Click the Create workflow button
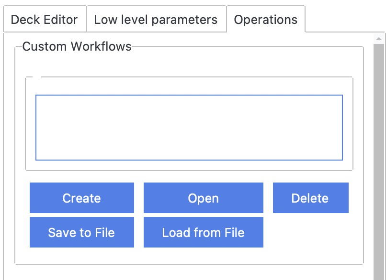 point(81,198)
